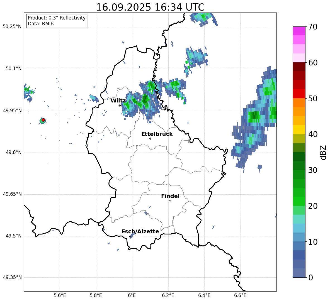Click the Esch/Alzette city label

140,231
